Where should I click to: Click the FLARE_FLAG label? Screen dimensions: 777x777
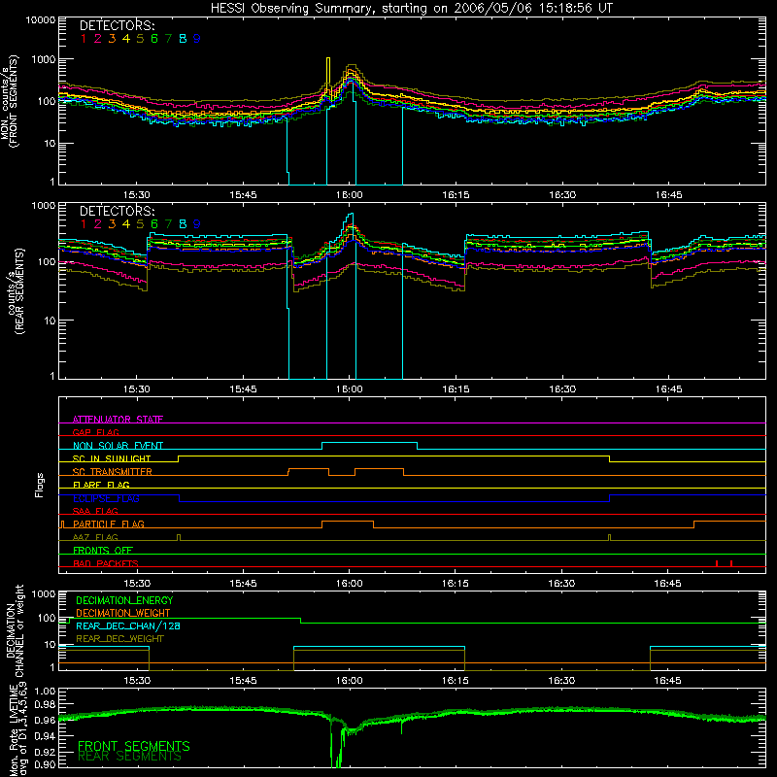(101, 485)
